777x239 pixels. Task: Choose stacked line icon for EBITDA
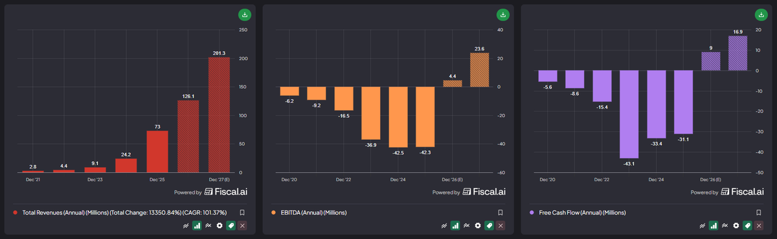(466, 225)
